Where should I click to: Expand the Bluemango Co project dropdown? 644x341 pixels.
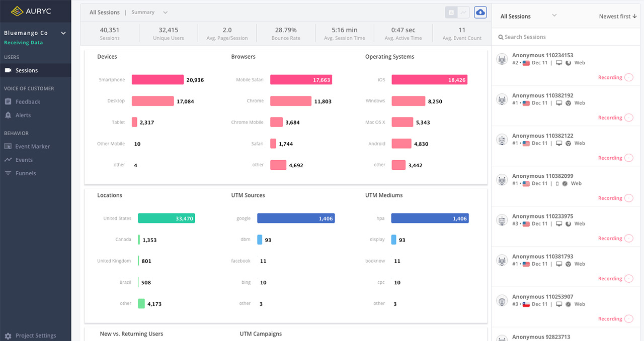63,33
